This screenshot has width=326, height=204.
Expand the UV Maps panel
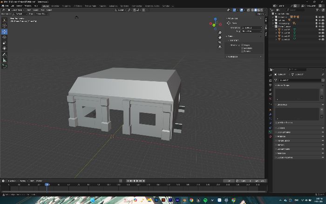281,128
